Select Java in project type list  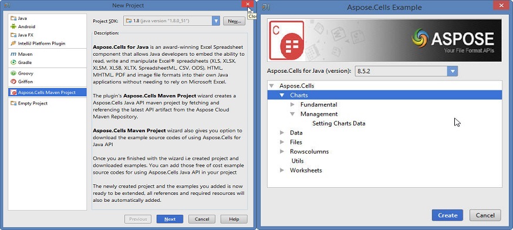48,18
